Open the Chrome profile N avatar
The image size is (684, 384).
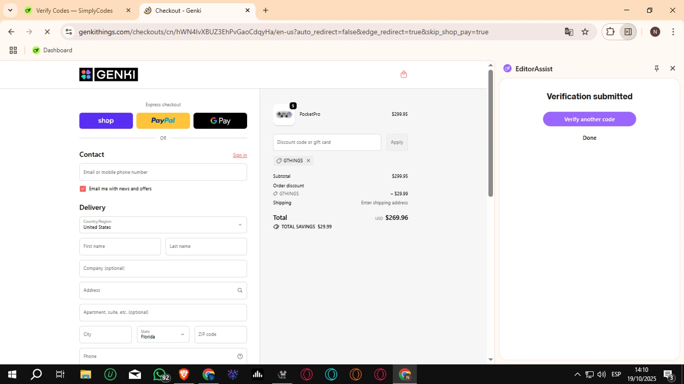(655, 32)
